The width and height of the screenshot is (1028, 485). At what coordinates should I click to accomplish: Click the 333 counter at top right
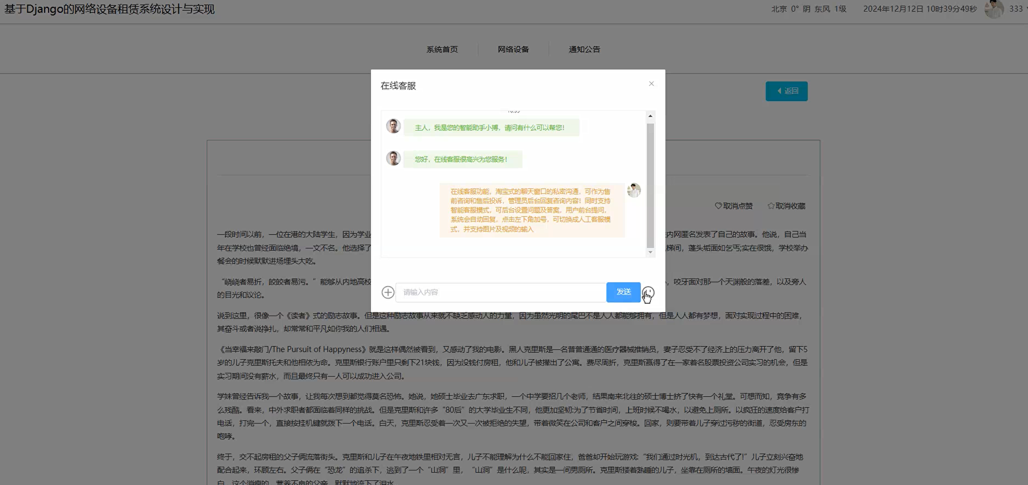1016,9
